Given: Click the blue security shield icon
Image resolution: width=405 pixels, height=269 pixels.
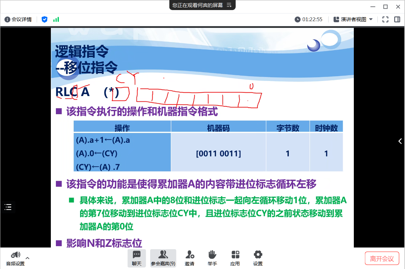Looking at the screenshot, I should tap(44, 19).
